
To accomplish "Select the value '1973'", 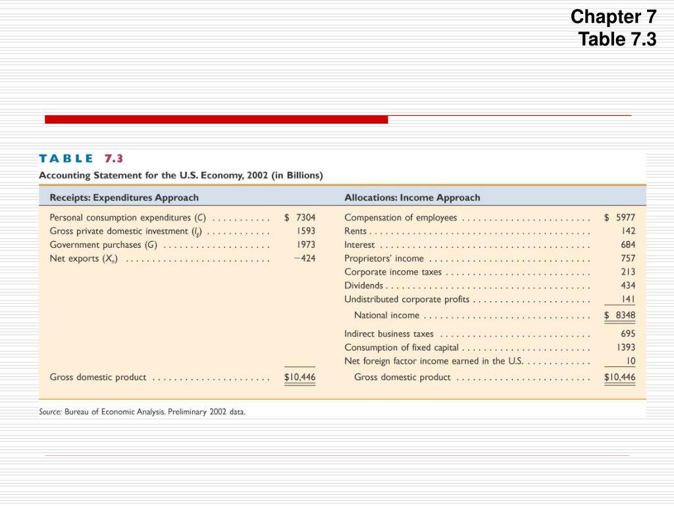I will (306, 245).
